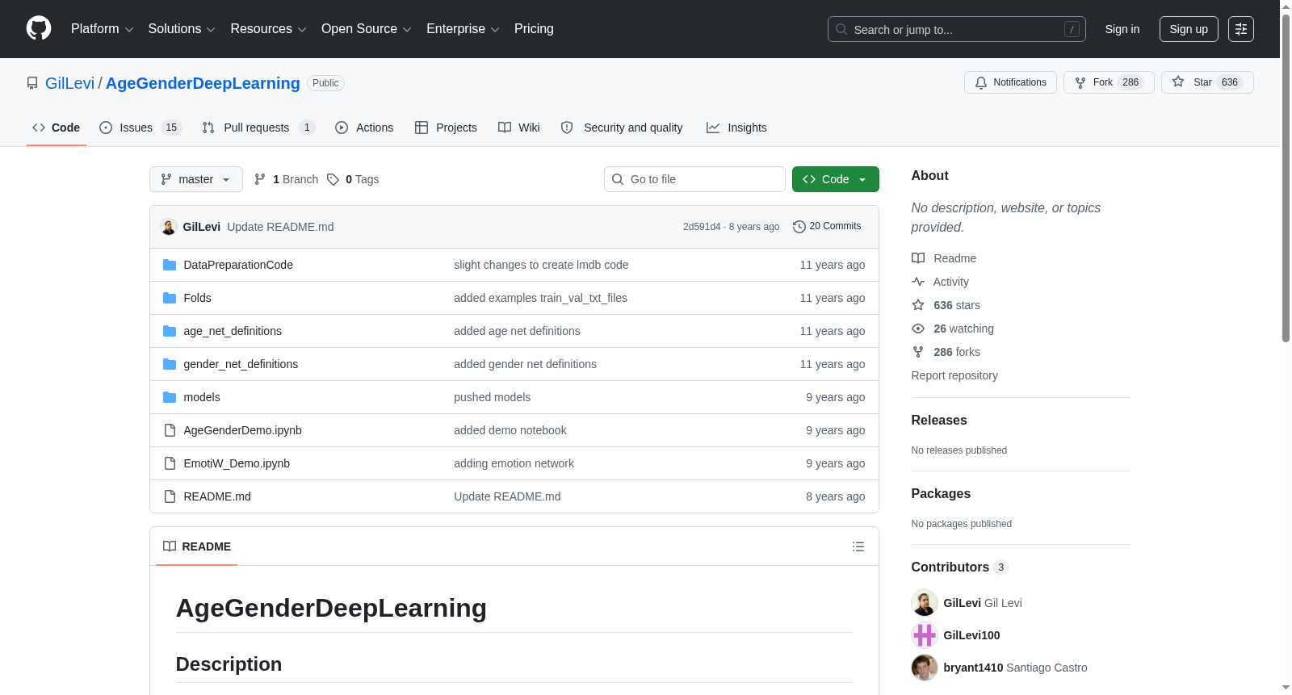The height and width of the screenshot is (695, 1292).
Task: Click the Folds folder icon
Action: 170,298
